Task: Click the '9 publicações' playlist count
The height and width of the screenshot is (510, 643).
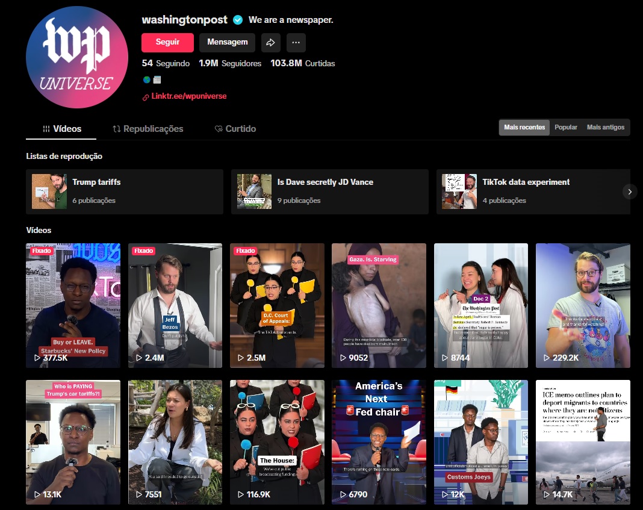Action: (x=299, y=201)
